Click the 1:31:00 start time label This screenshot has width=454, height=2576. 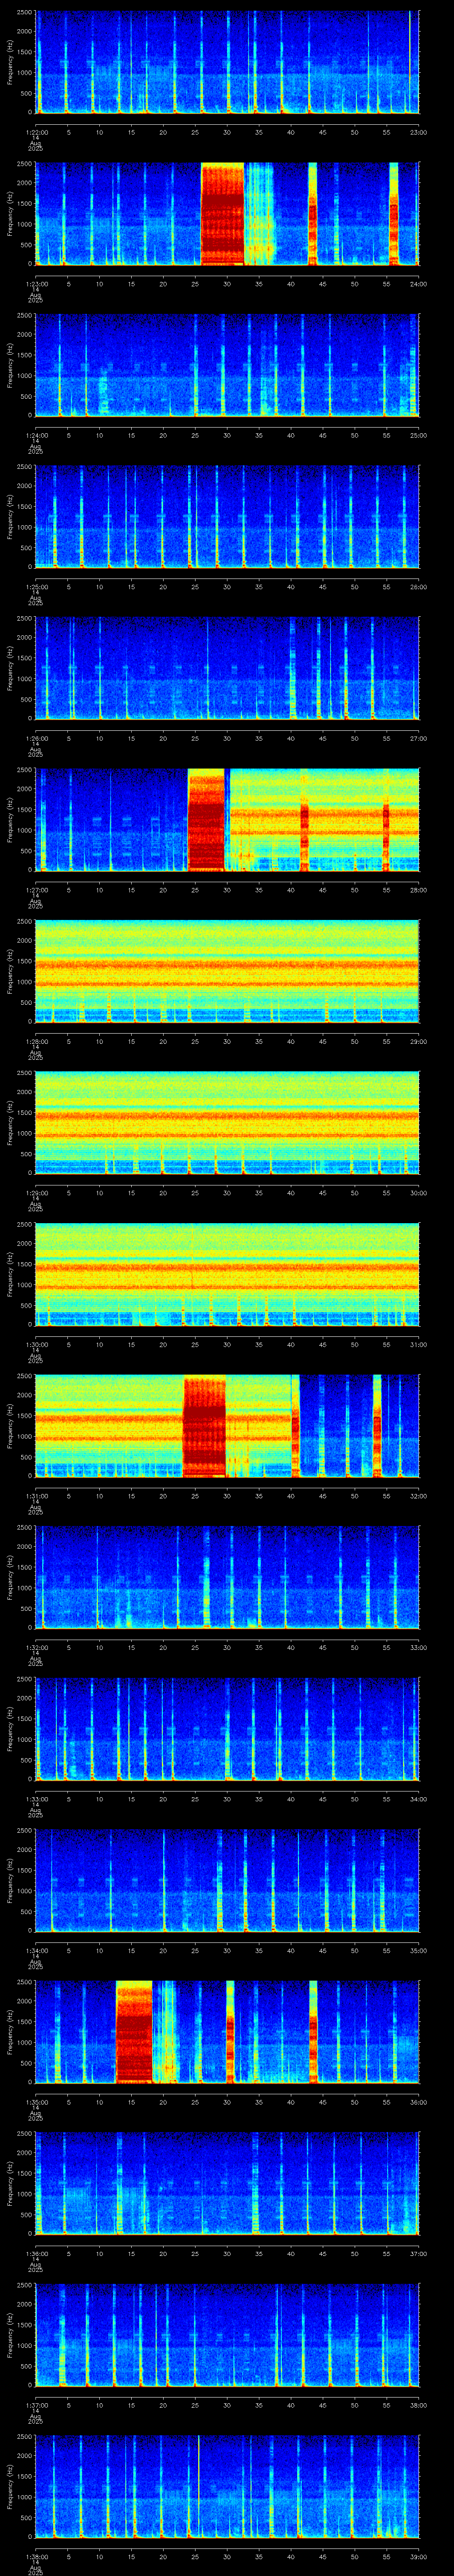(36, 1496)
